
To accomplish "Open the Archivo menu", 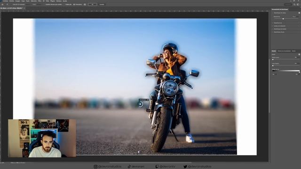I will click(6, 1).
